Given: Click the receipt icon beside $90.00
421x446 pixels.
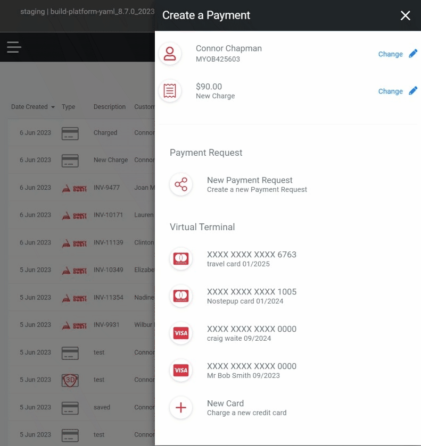Looking at the screenshot, I should [x=170, y=91].
